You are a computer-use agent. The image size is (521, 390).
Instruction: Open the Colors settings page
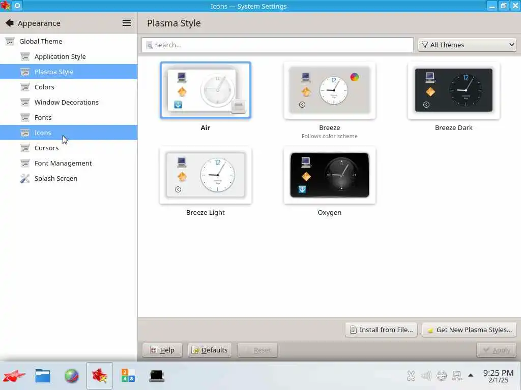coord(69,87)
